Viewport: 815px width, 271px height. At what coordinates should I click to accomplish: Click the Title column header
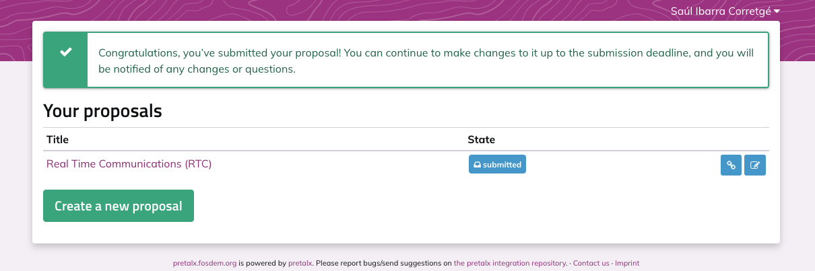click(x=57, y=140)
